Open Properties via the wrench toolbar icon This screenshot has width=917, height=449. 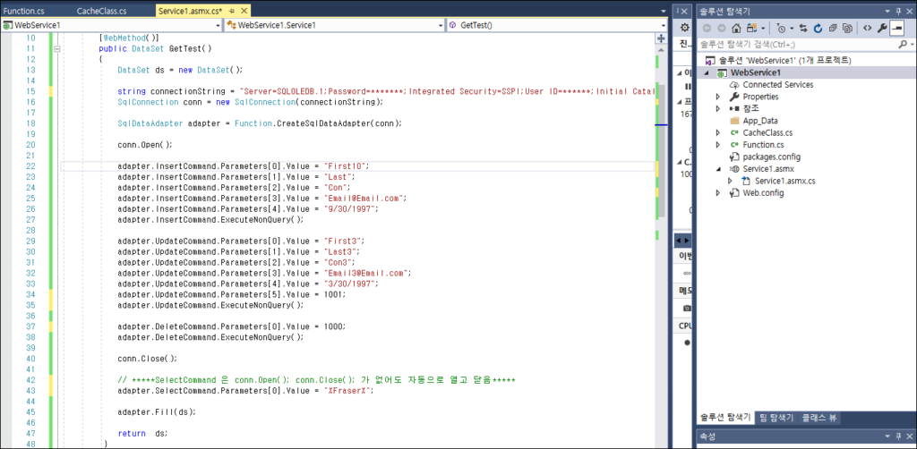[x=882, y=28]
